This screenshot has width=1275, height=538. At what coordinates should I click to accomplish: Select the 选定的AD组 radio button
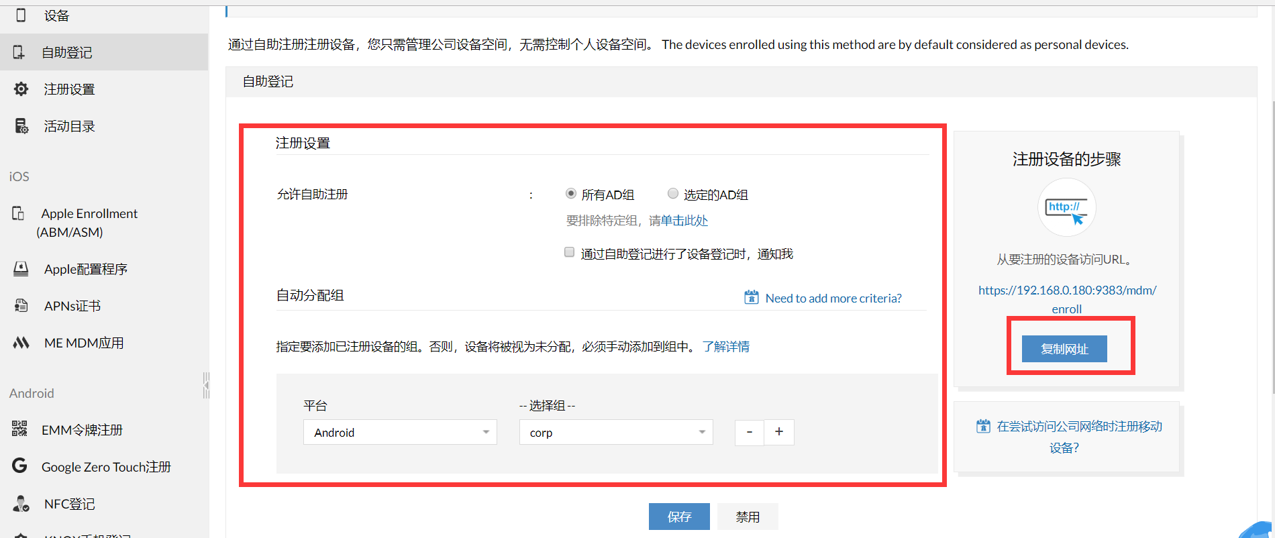tap(673, 193)
